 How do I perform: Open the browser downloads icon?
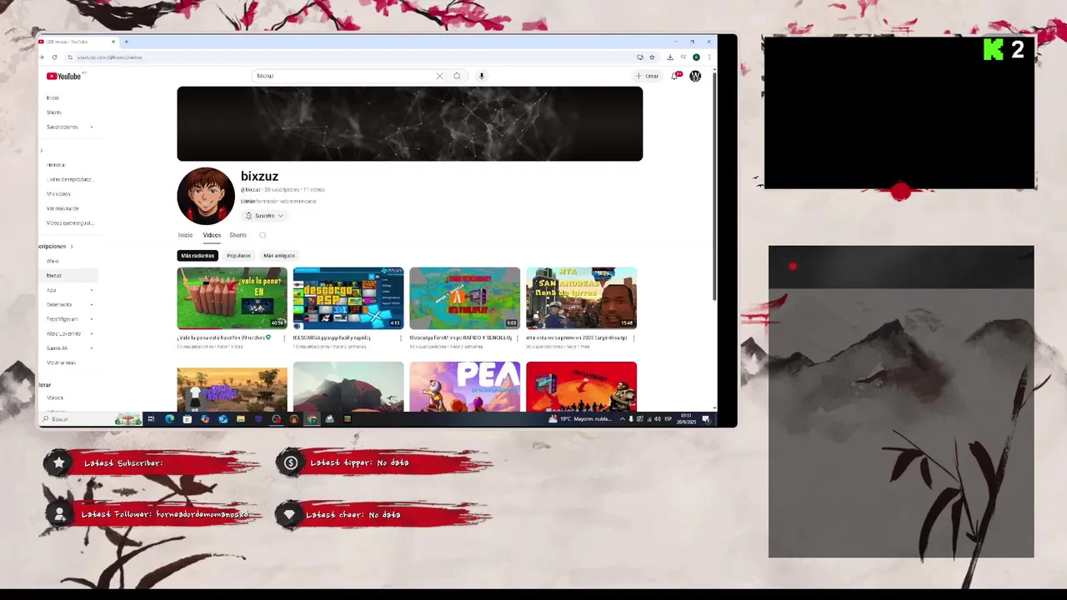click(x=670, y=57)
